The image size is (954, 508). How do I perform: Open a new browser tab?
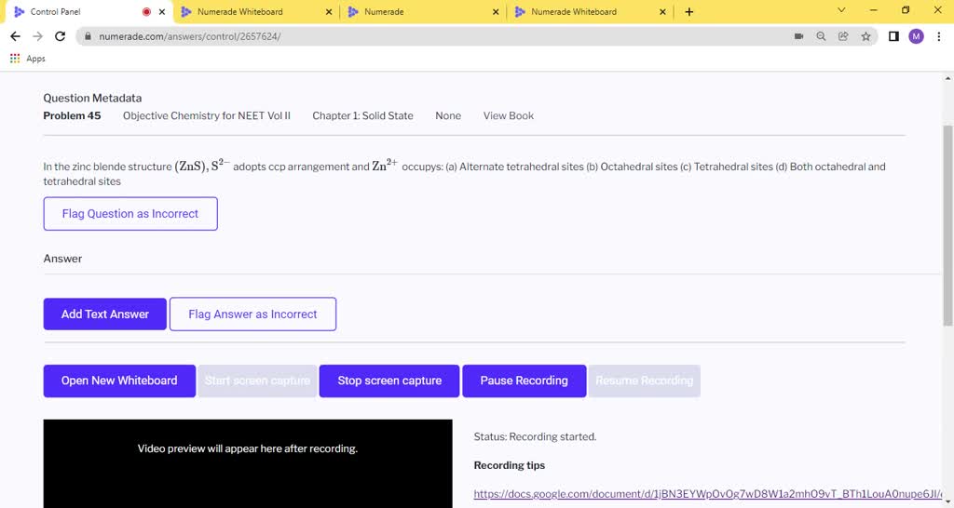point(689,12)
